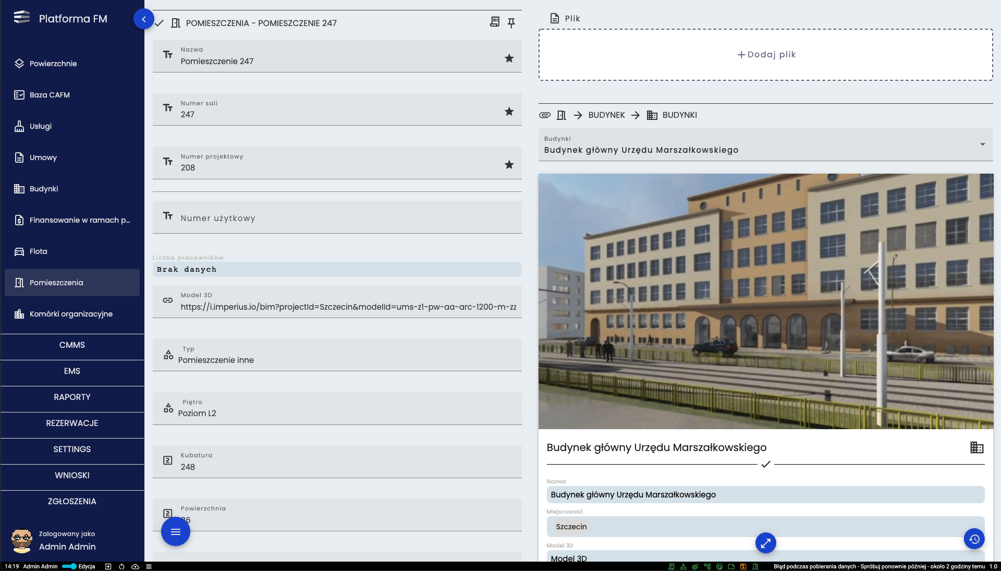Click the Platforma FM logo icon
This screenshot has height=571, width=1001.
[22, 17]
